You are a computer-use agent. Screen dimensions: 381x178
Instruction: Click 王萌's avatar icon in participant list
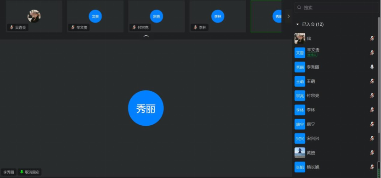pos(300,81)
